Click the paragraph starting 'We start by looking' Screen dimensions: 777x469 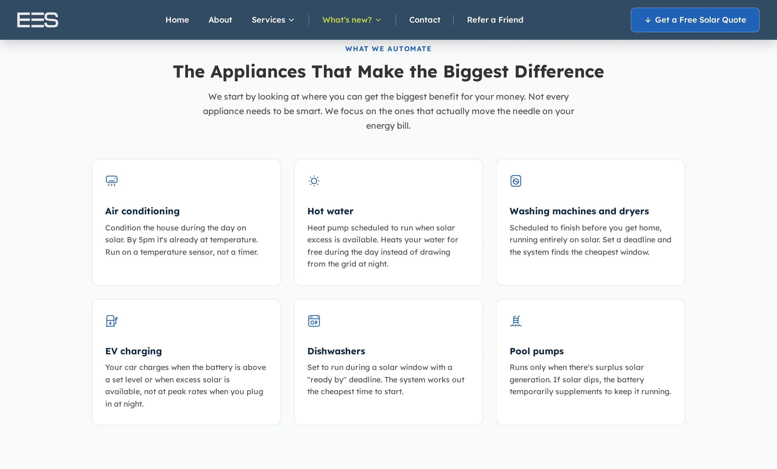point(388,111)
